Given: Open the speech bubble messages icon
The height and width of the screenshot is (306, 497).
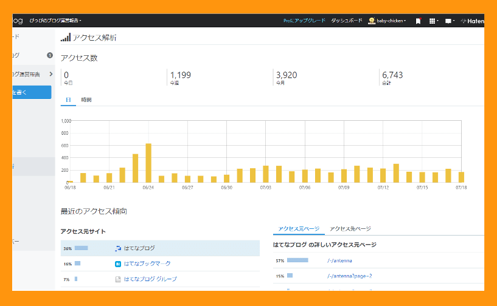Looking at the screenshot, I should pos(448,21).
